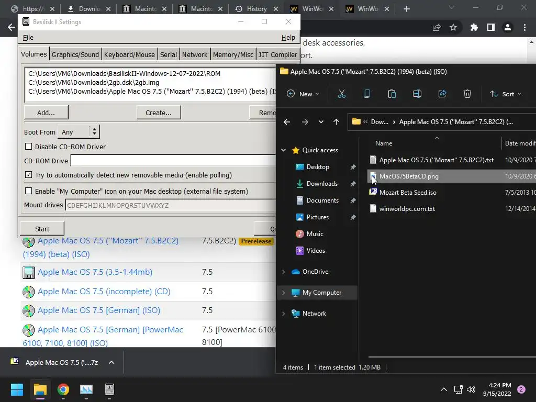Show Chrome downloaded file options chevron
Viewport: 536px width, 402px height.
[x=111, y=362]
